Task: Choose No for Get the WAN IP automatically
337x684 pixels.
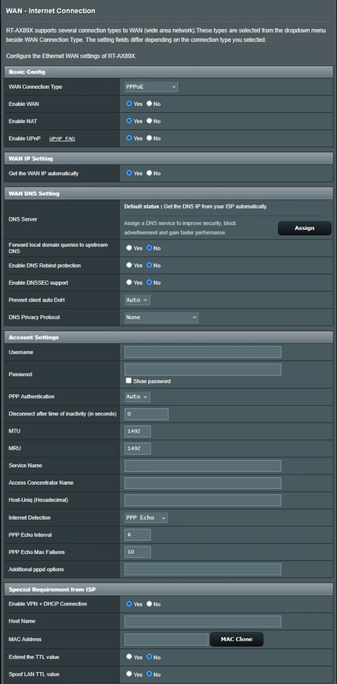Action: click(x=150, y=173)
